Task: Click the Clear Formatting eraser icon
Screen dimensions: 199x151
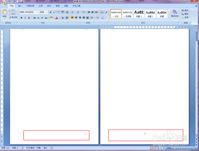Action: [58, 12]
